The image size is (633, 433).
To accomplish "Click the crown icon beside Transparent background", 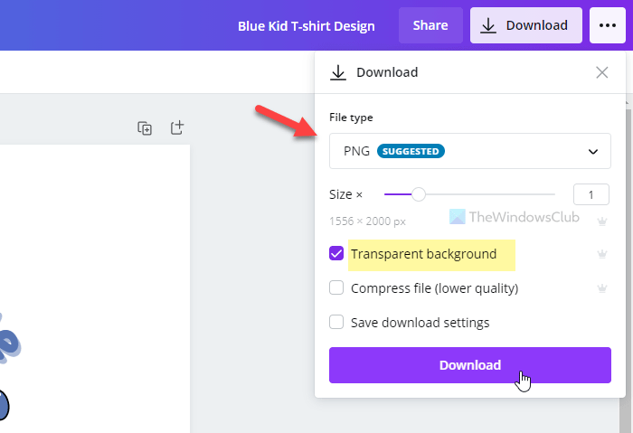I will coord(601,255).
